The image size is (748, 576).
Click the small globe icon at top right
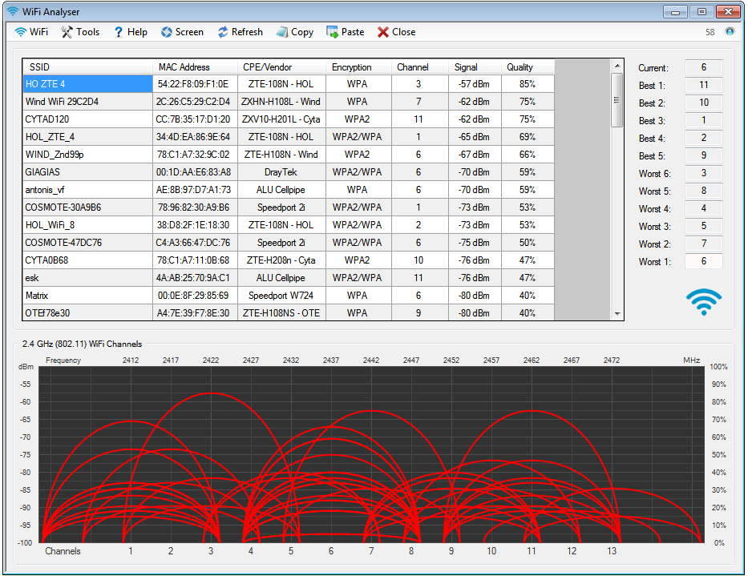tap(730, 32)
